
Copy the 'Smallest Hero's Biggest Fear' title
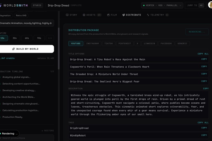coord(204,81)
